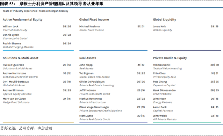Click the value 26 | 24 beside Ruchir Sharma
223x136 pixels.
(67, 43)
